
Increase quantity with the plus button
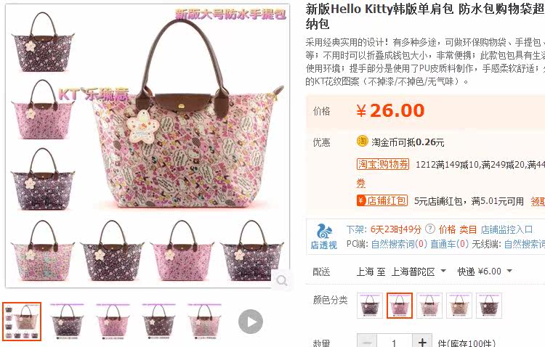[x=422, y=342]
